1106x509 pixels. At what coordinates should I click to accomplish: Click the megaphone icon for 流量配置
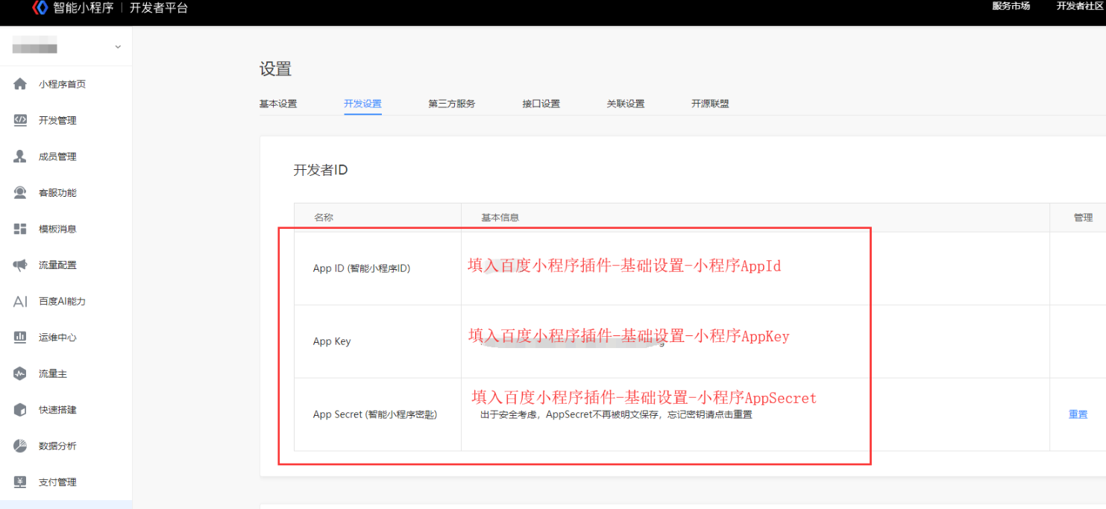[x=20, y=265]
